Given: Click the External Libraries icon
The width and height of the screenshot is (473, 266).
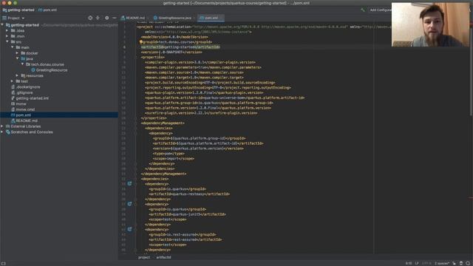Looking at the screenshot, I should coord(8,126).
